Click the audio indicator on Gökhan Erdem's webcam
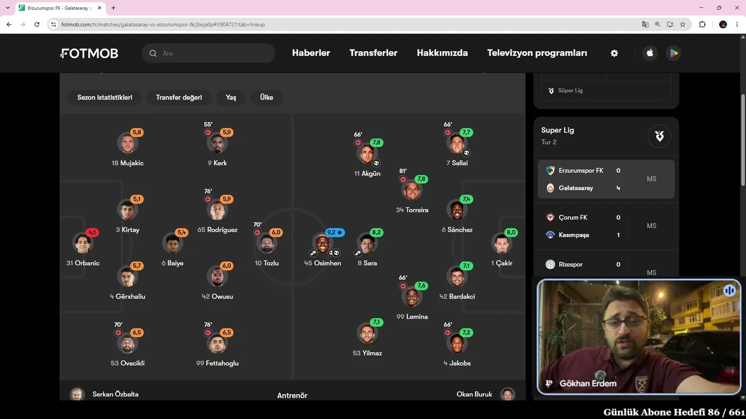 pyautogui.click(x=729, y=290)
